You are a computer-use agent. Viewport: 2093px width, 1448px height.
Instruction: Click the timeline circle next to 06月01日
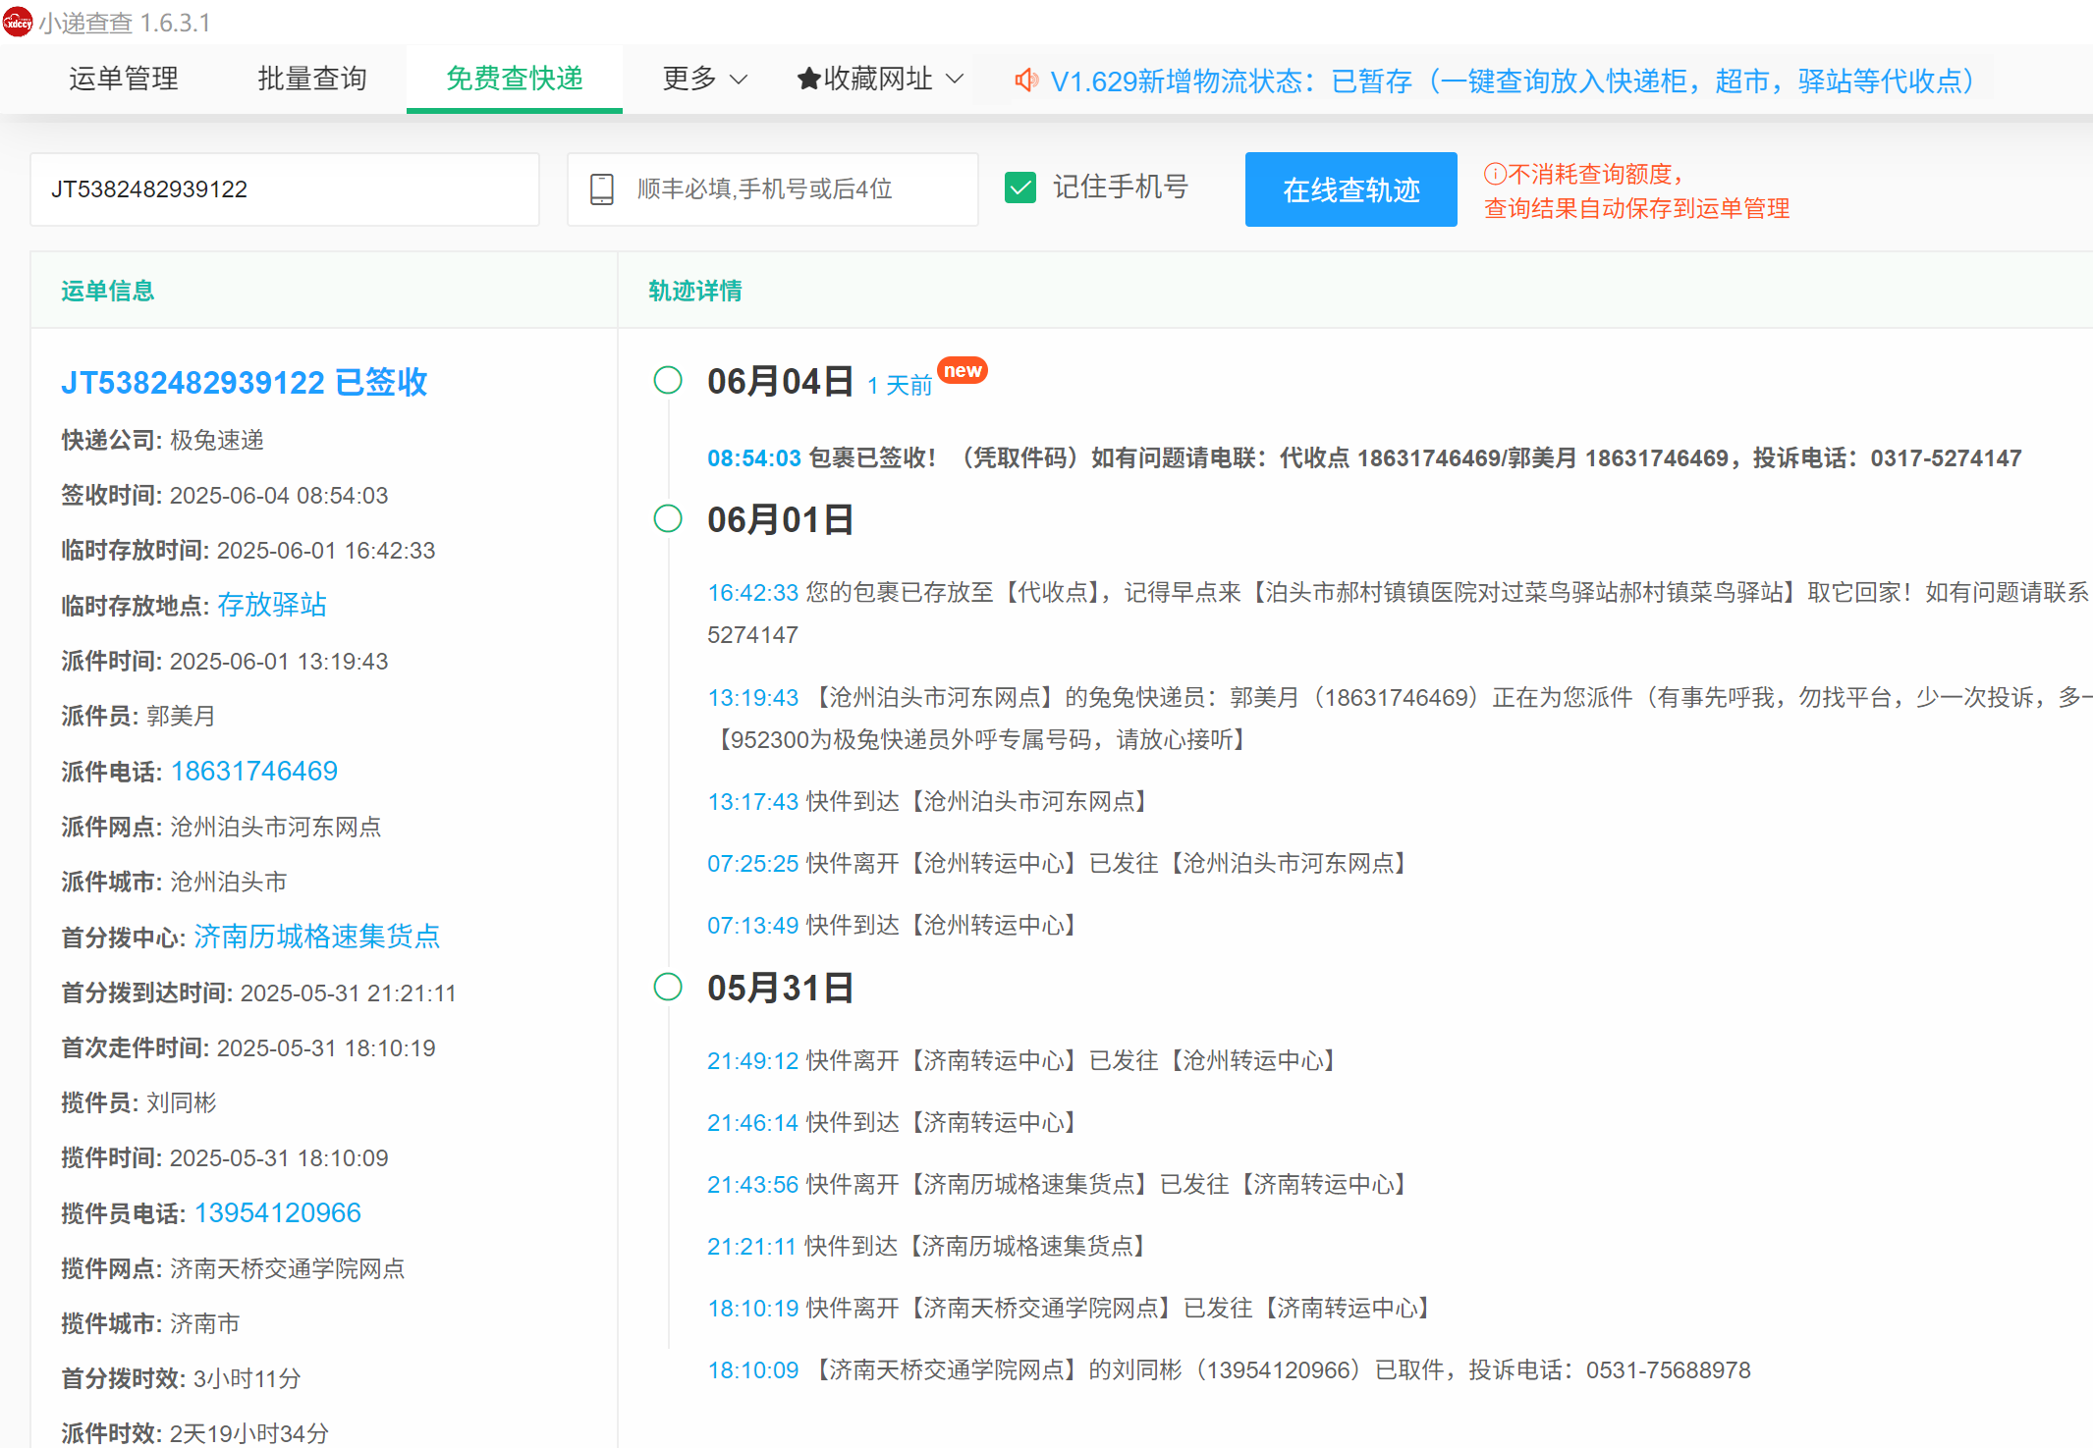click(668, 519)
